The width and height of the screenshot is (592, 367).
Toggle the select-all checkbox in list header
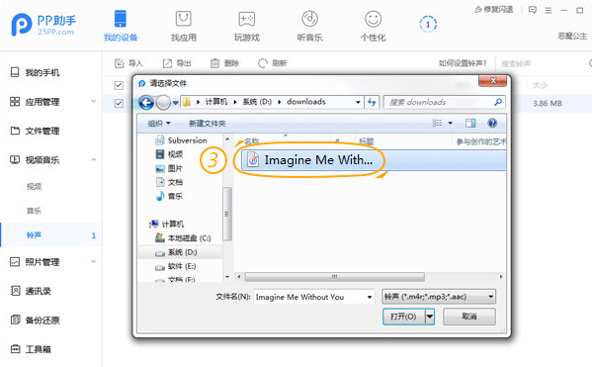tap(119, 85)
